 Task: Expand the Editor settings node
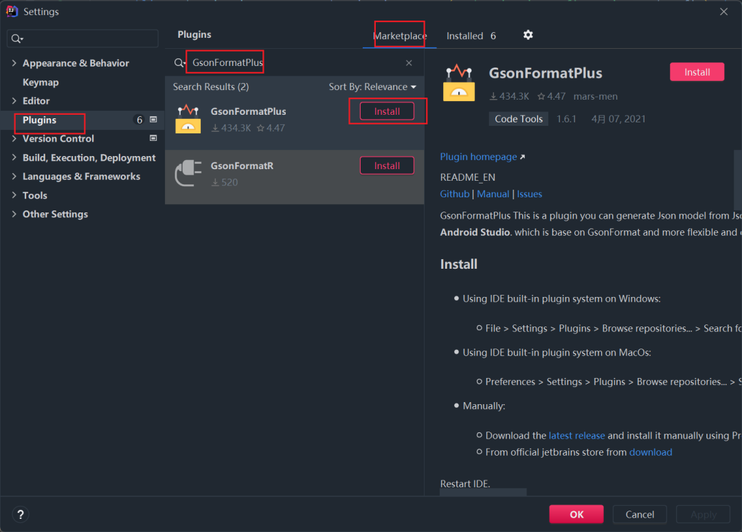[14, 101]
